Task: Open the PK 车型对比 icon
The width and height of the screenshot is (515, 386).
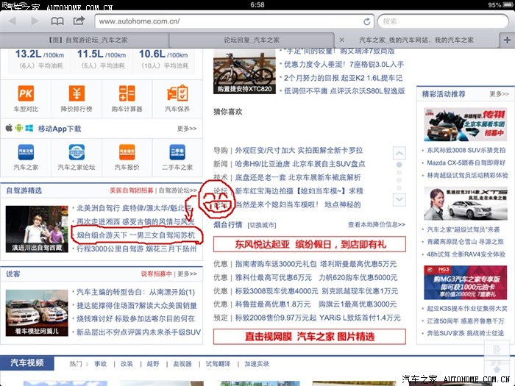Action: [26, 94]
